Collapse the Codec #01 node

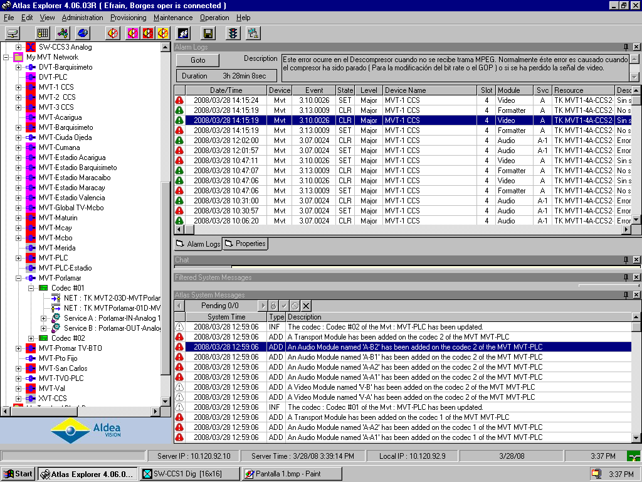point(31,288)
